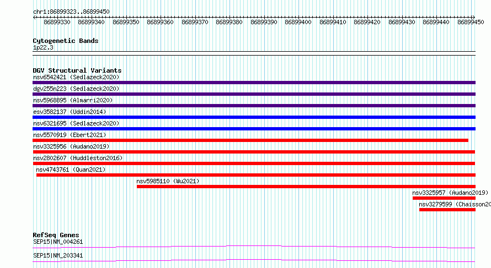
Task: Click the red bar under nsv4743761
Action: [x=256, y=175]
